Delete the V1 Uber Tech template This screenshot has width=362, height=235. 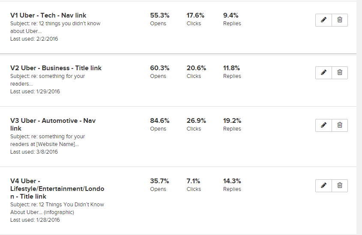point(340,20)
